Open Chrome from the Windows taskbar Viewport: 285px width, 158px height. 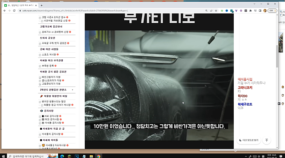tap(99, 156)
